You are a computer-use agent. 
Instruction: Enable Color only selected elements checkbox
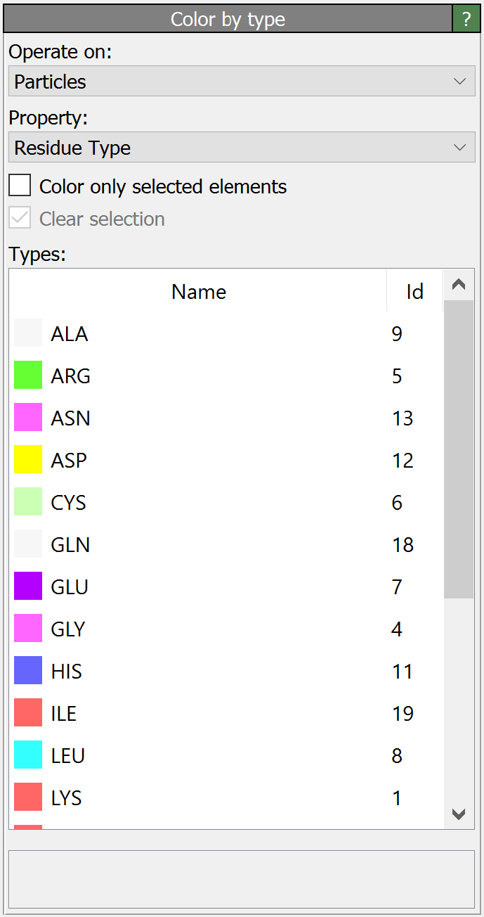(20, 186)
